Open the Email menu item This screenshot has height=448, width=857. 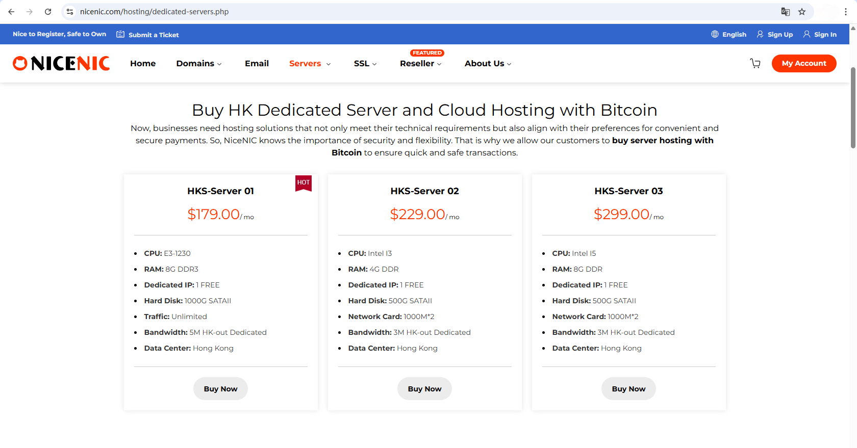257,64
